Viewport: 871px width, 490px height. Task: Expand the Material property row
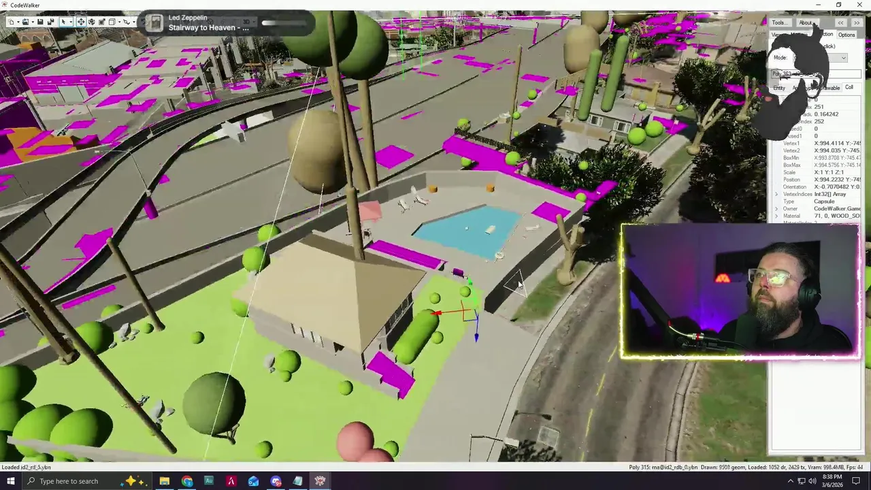coord(776,216)
